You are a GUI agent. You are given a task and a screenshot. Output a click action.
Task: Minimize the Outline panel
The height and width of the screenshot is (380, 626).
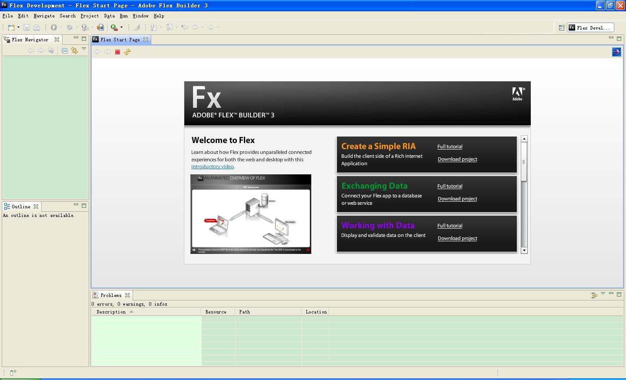coord(76,205)
